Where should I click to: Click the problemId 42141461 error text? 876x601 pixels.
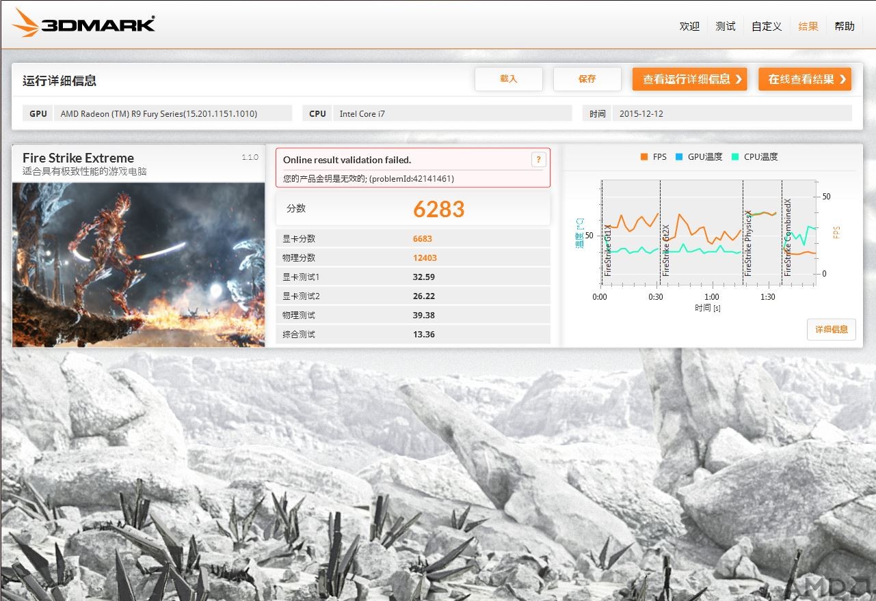(369, 179)
